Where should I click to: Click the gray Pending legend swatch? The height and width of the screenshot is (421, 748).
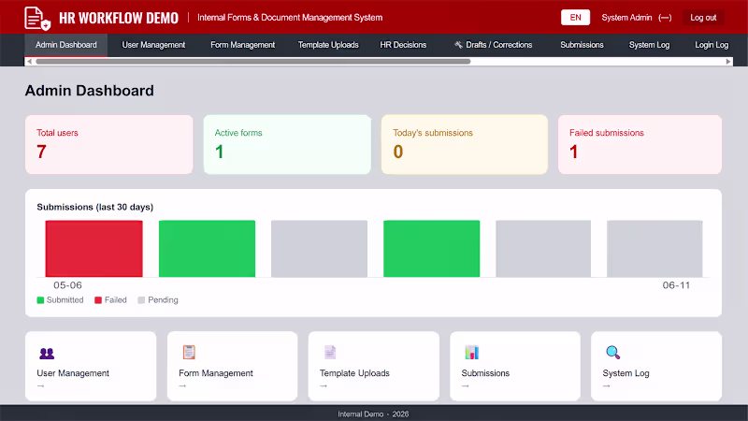141,300
